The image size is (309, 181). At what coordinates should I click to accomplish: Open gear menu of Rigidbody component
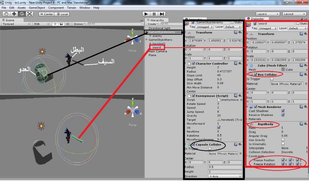306,124
